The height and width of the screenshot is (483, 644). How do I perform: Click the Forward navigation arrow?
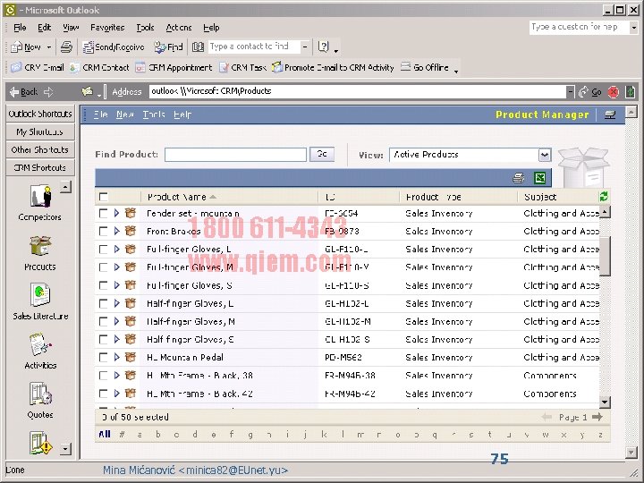[x=48, y=91]
